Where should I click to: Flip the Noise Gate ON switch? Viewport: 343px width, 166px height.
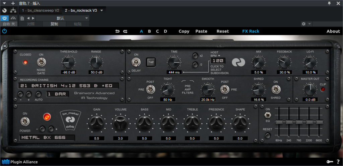click(x=41, y=62)
